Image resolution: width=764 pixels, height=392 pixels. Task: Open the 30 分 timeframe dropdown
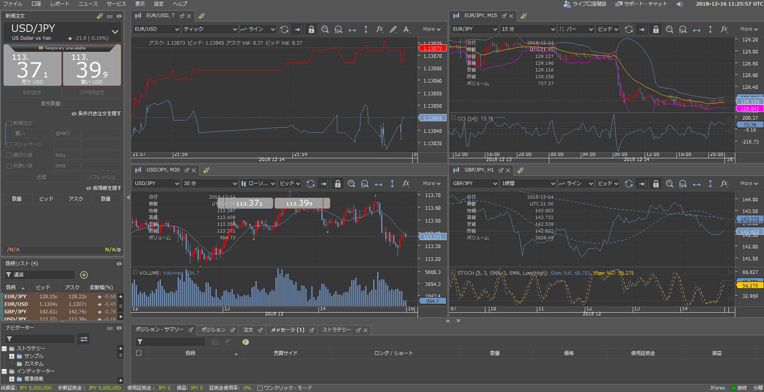point(210,183)
